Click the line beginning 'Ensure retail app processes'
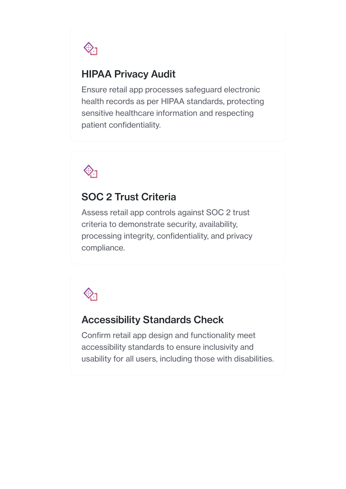Screen dimensions: 346x489 [x=171, y=89]
